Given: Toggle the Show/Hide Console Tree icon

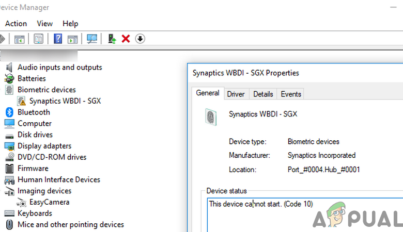Looking at the screenshot, I should (19, 39).
